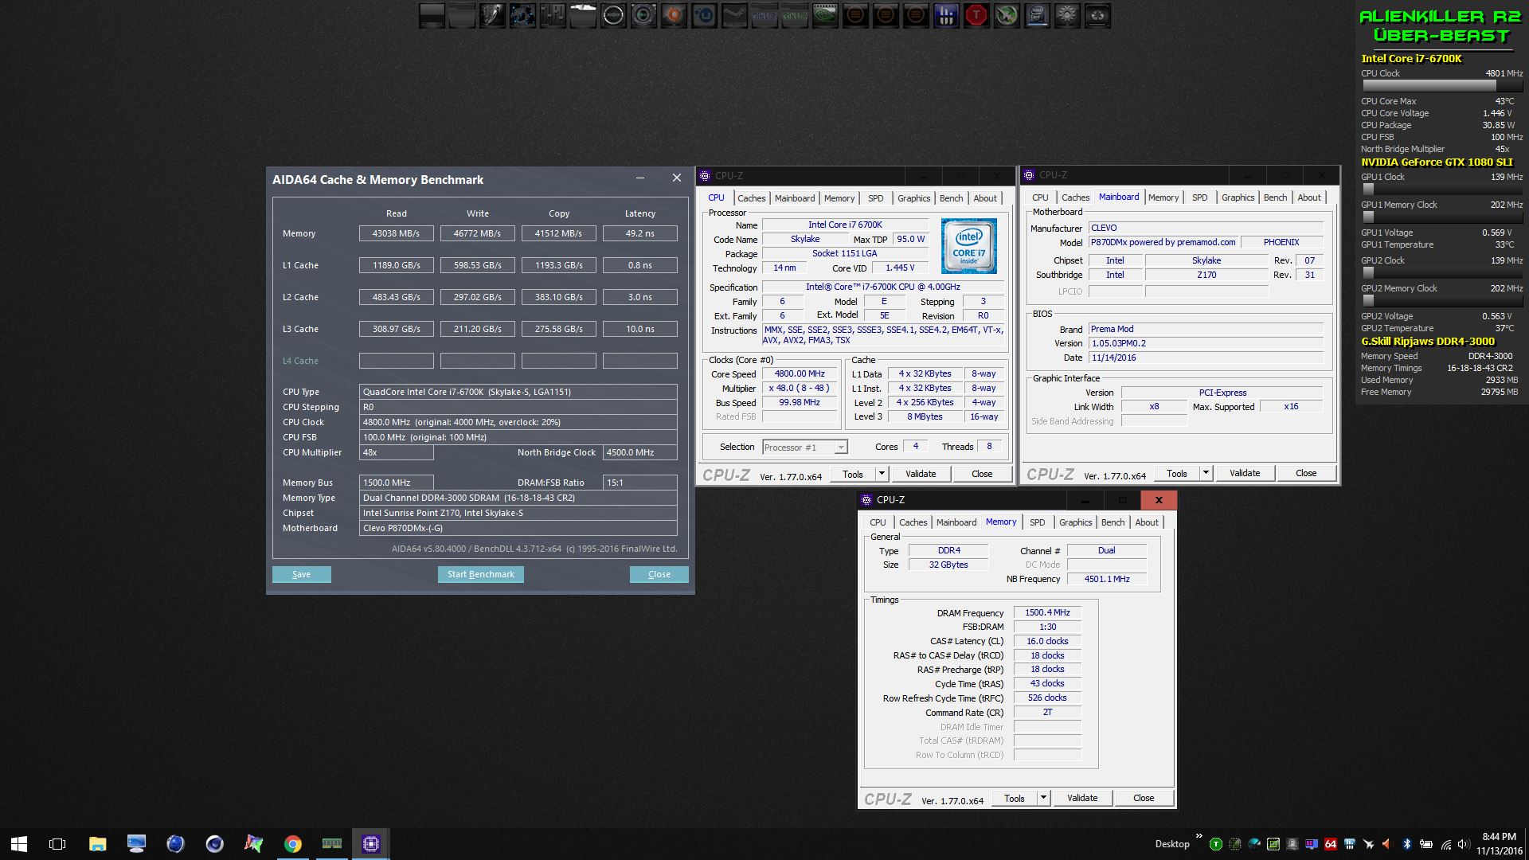1529x860 pixels.
Task: Open Tools dropdown arrow in the CPU tab window
Action: pos(882,474)
